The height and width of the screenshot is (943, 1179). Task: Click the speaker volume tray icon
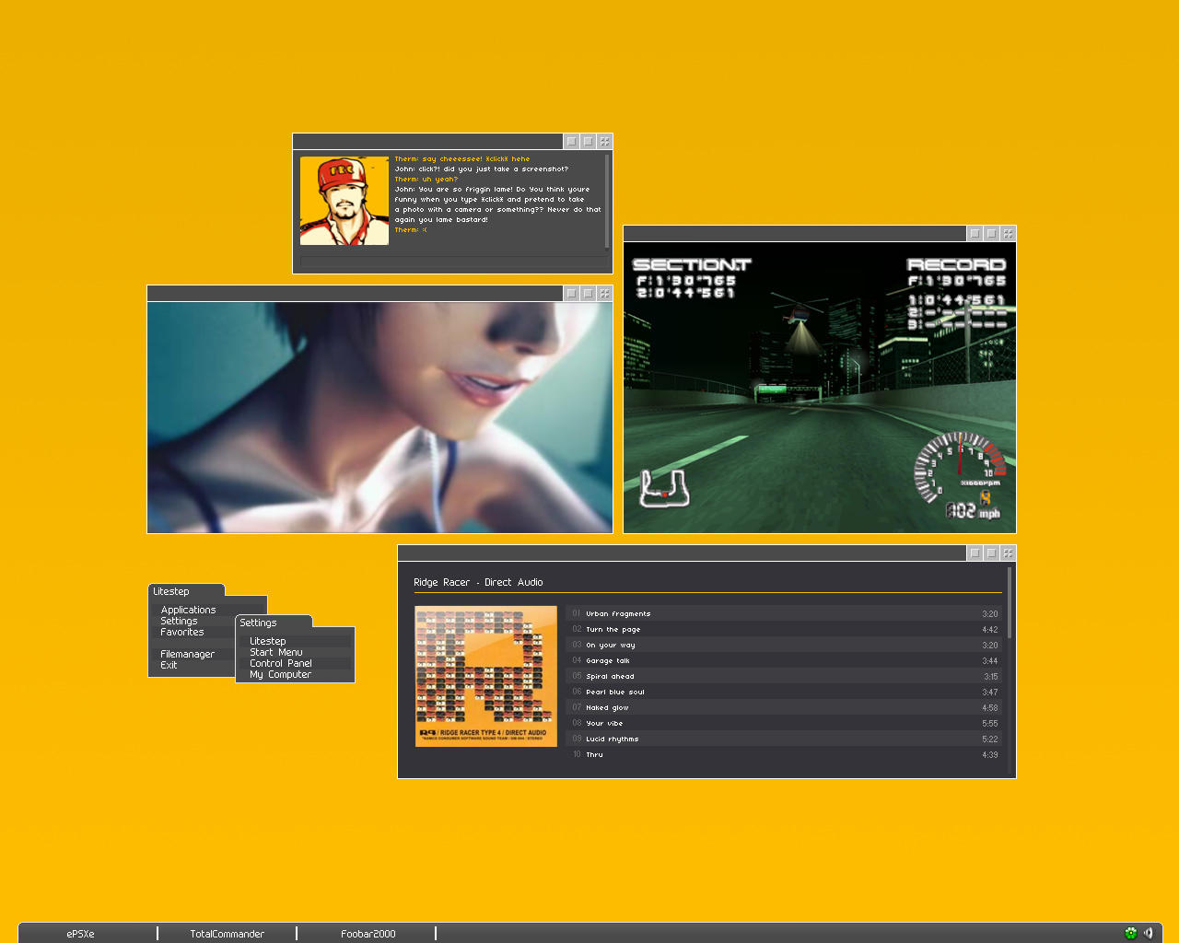(1149, 933)
